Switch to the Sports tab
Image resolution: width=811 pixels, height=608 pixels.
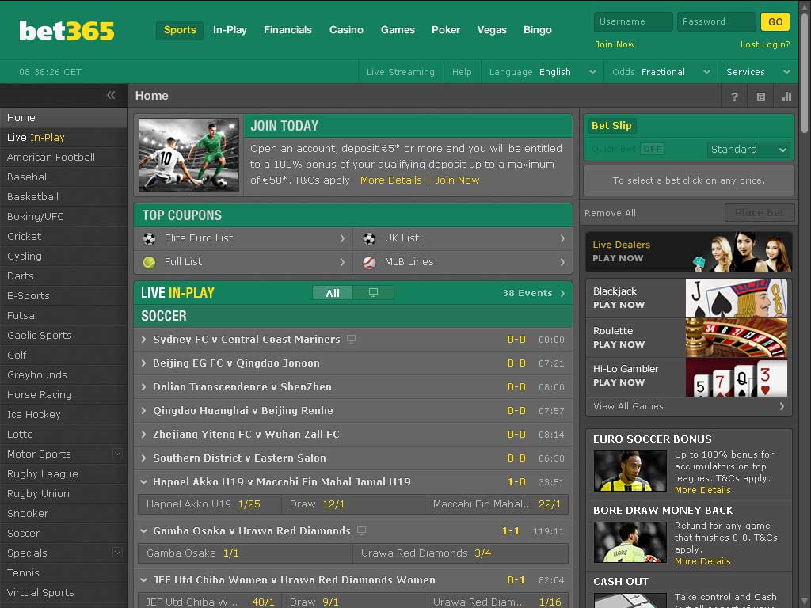click(180, 30)
